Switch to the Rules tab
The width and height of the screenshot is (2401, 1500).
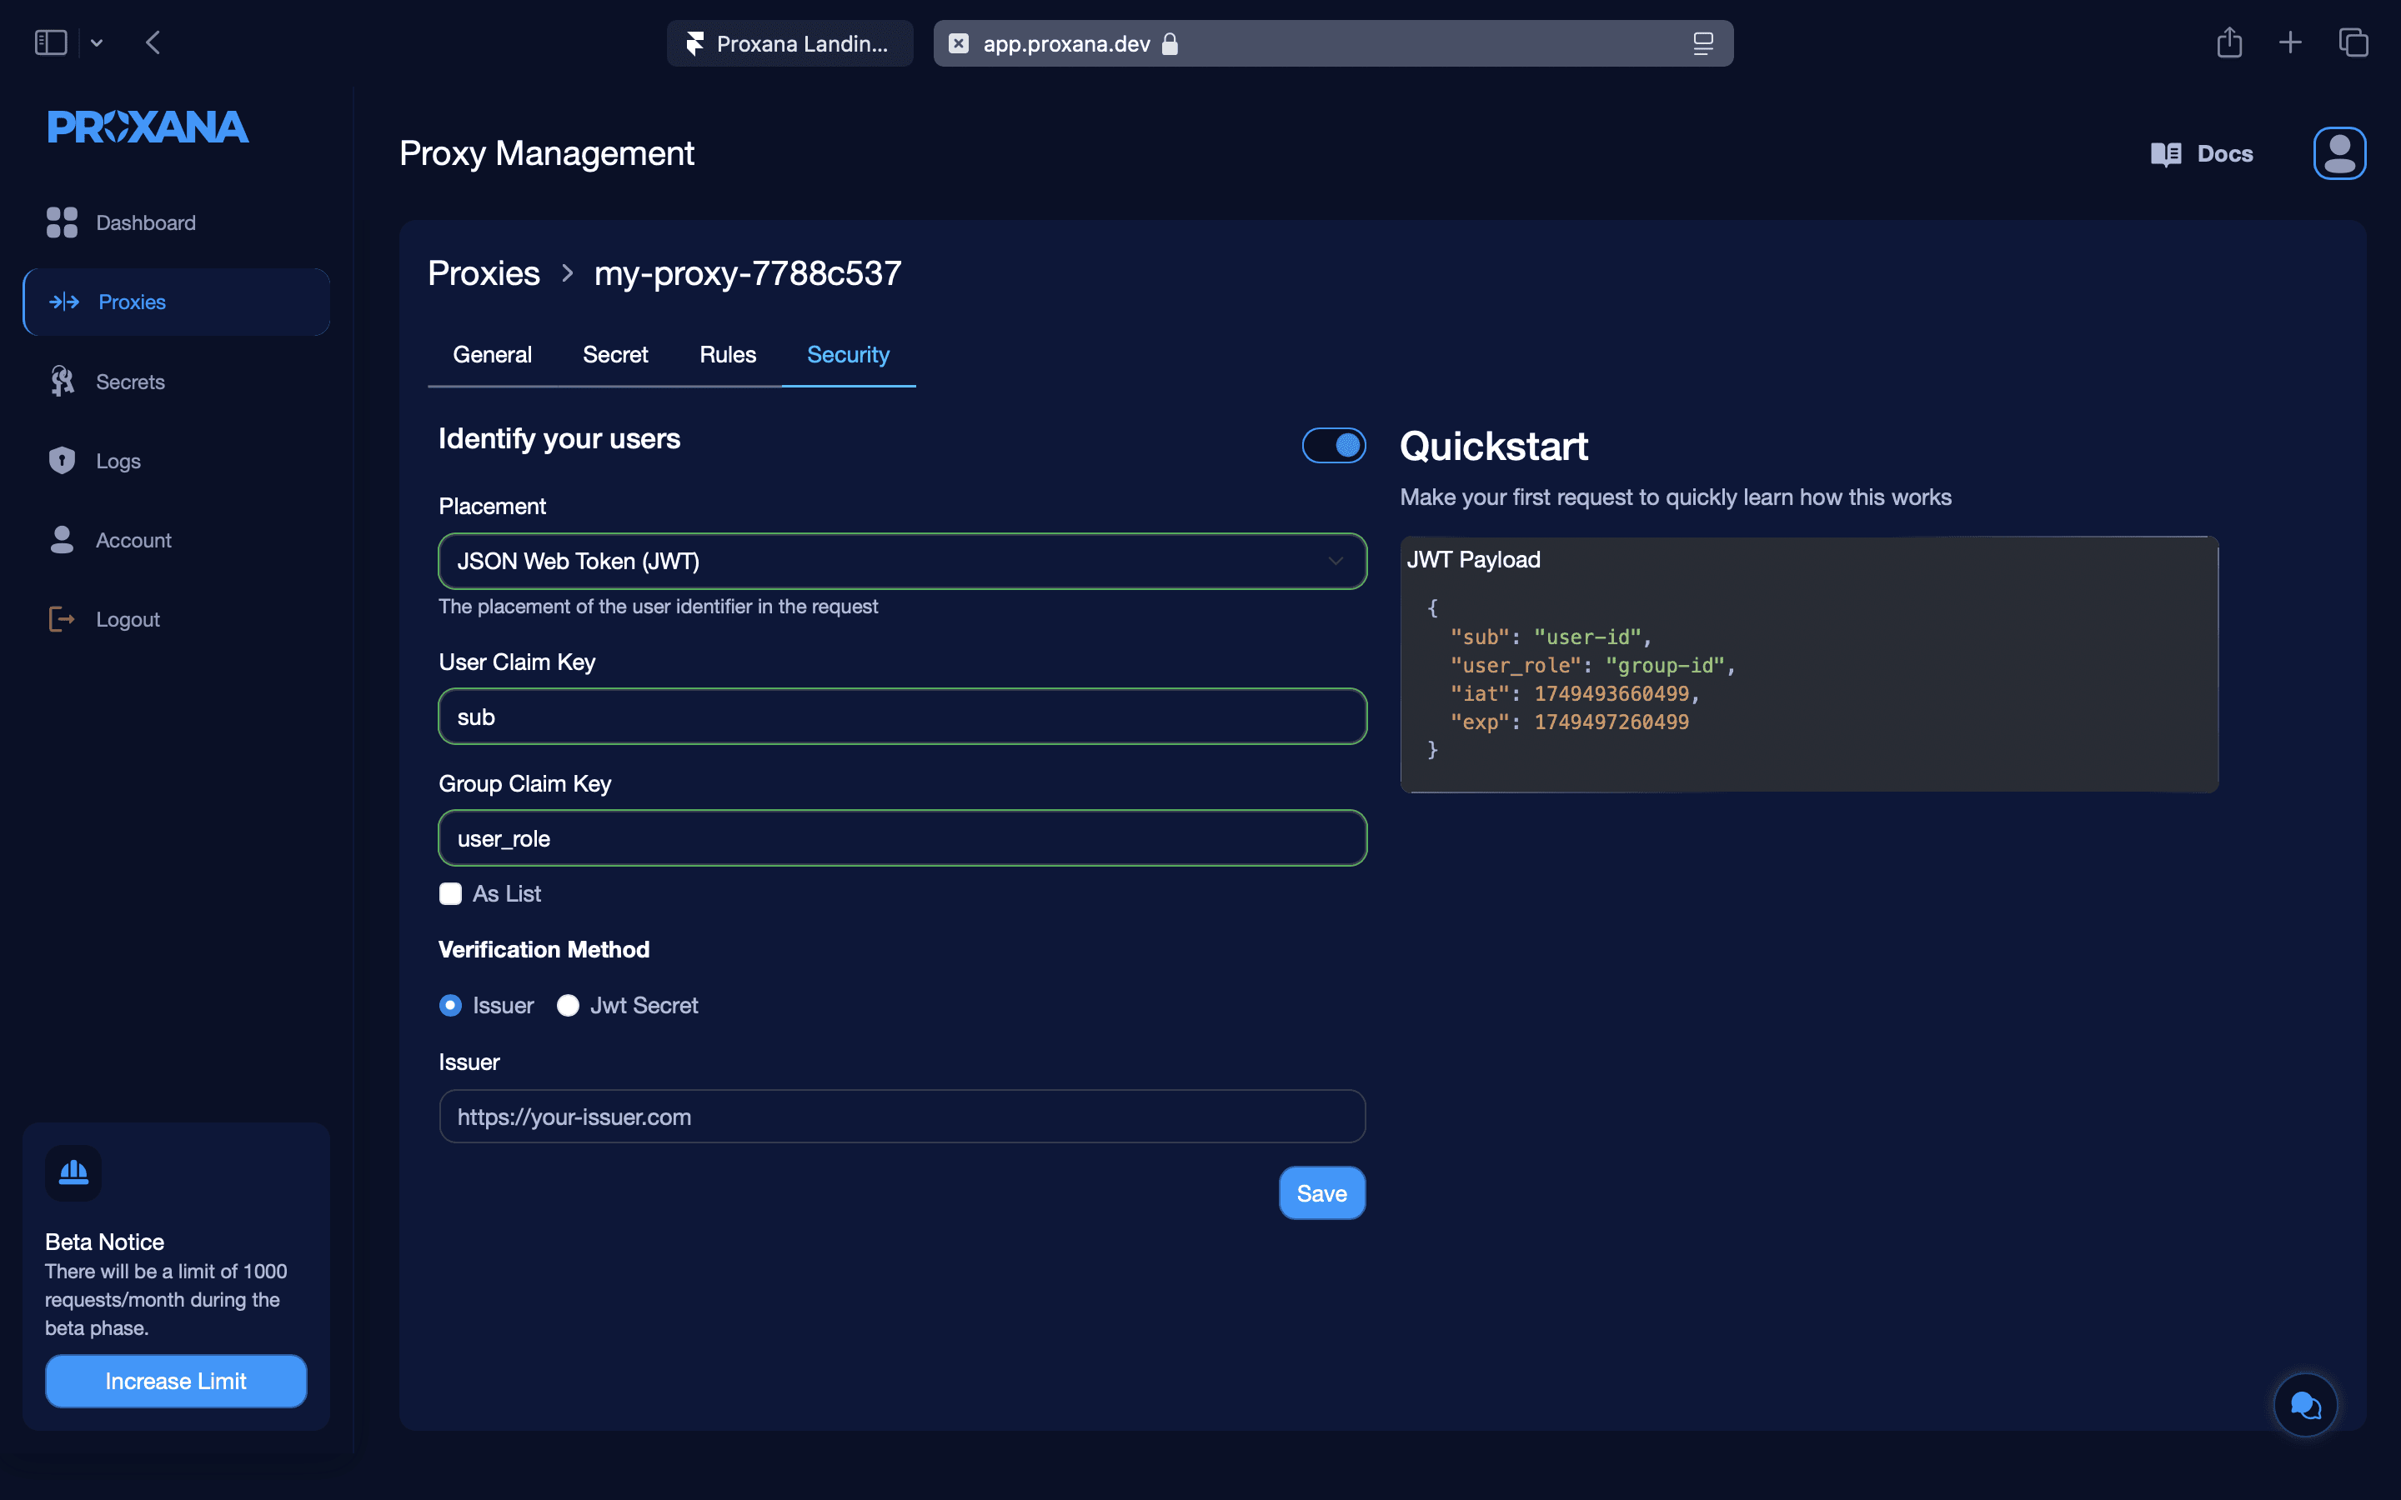(727, 354)
